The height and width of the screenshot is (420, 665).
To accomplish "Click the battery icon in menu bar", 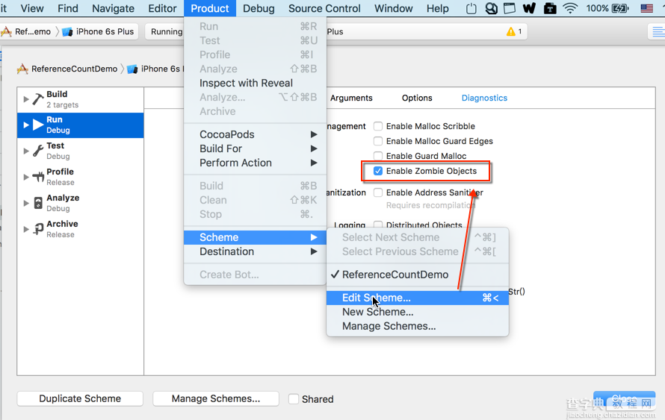I will click(619, 8).
